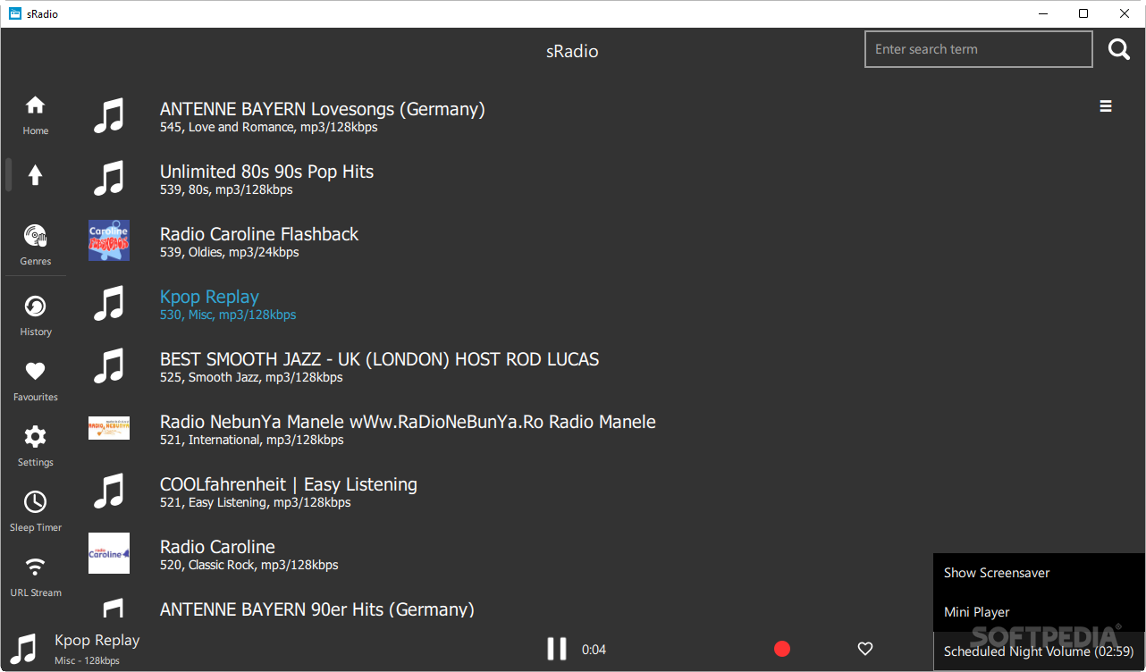This screenshot has height=672, width=1146.
Task: Click '525, Smooth Jazz, mp3/128kbps' details
Action: (x=251, y=377)
